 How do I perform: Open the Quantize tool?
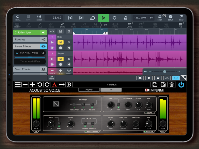95,25
